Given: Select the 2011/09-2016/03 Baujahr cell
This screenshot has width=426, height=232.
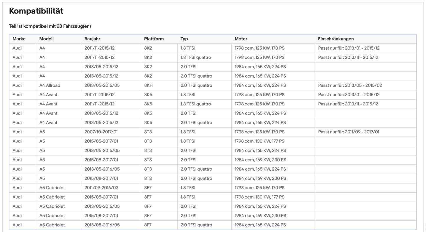Looking at the screenshot, I should [101, 188].
